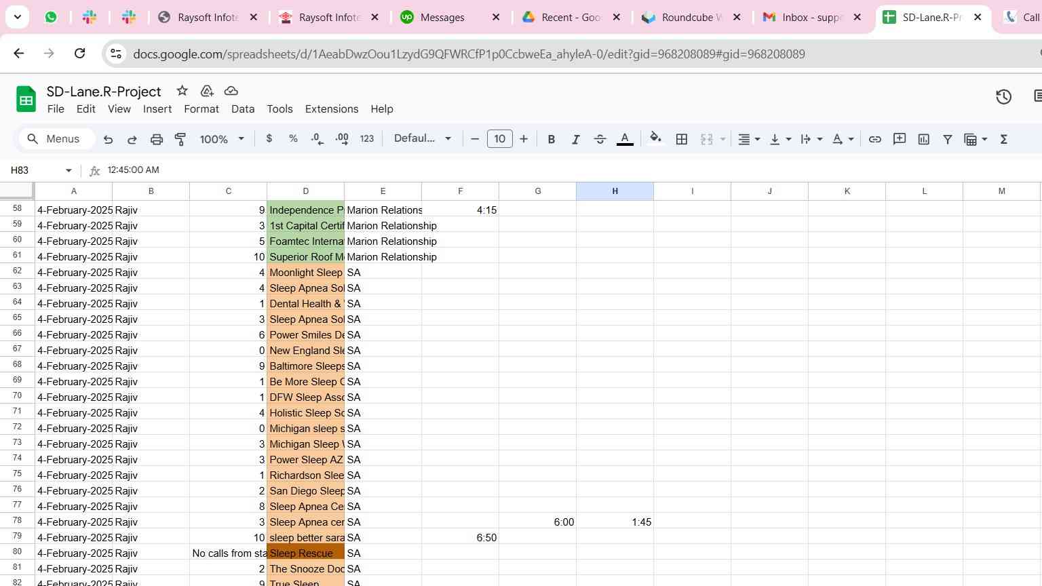Decrease decimal places icon

[317, 138]
